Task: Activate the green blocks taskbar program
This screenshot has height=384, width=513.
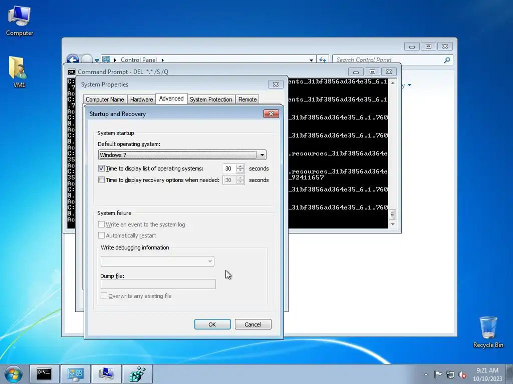Action: click(137, 374)
